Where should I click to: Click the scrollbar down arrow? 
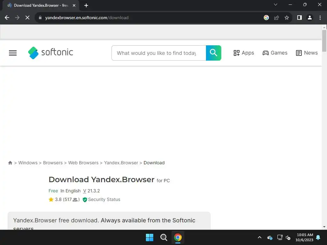point(324,227)
